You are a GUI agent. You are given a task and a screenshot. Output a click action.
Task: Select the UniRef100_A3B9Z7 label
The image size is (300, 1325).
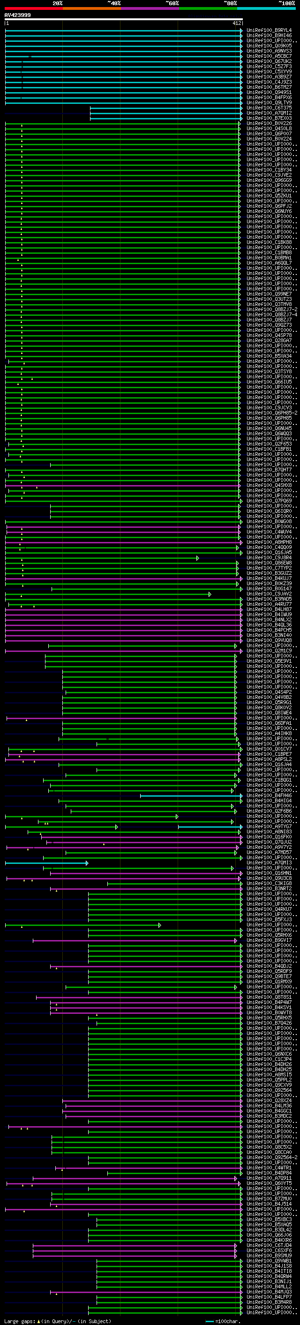[x=269, y=77]
